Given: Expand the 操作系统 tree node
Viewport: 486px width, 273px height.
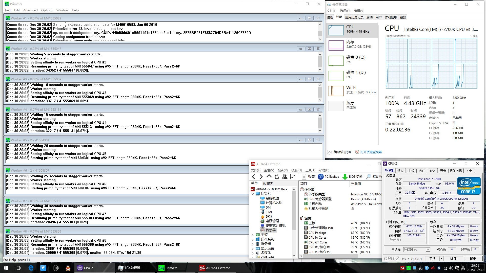Looking at the screenshot, I should point(253,239).
